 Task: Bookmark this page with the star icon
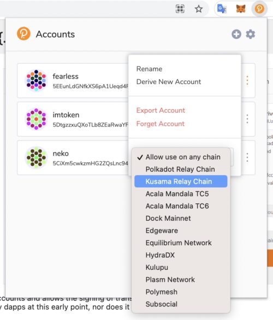click(x=198, y=9)
